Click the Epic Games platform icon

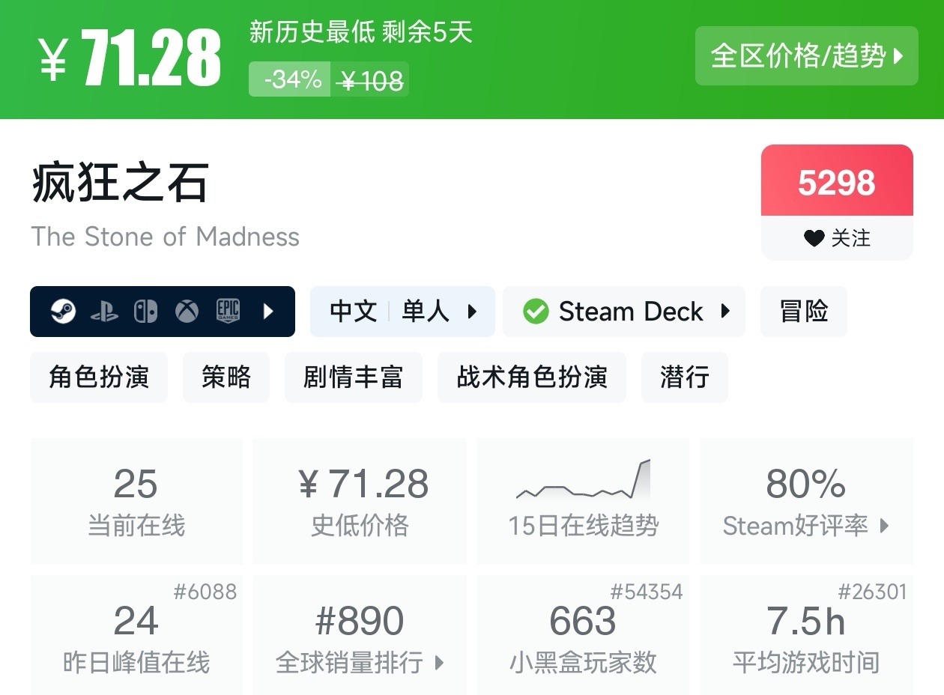point(228,311)
